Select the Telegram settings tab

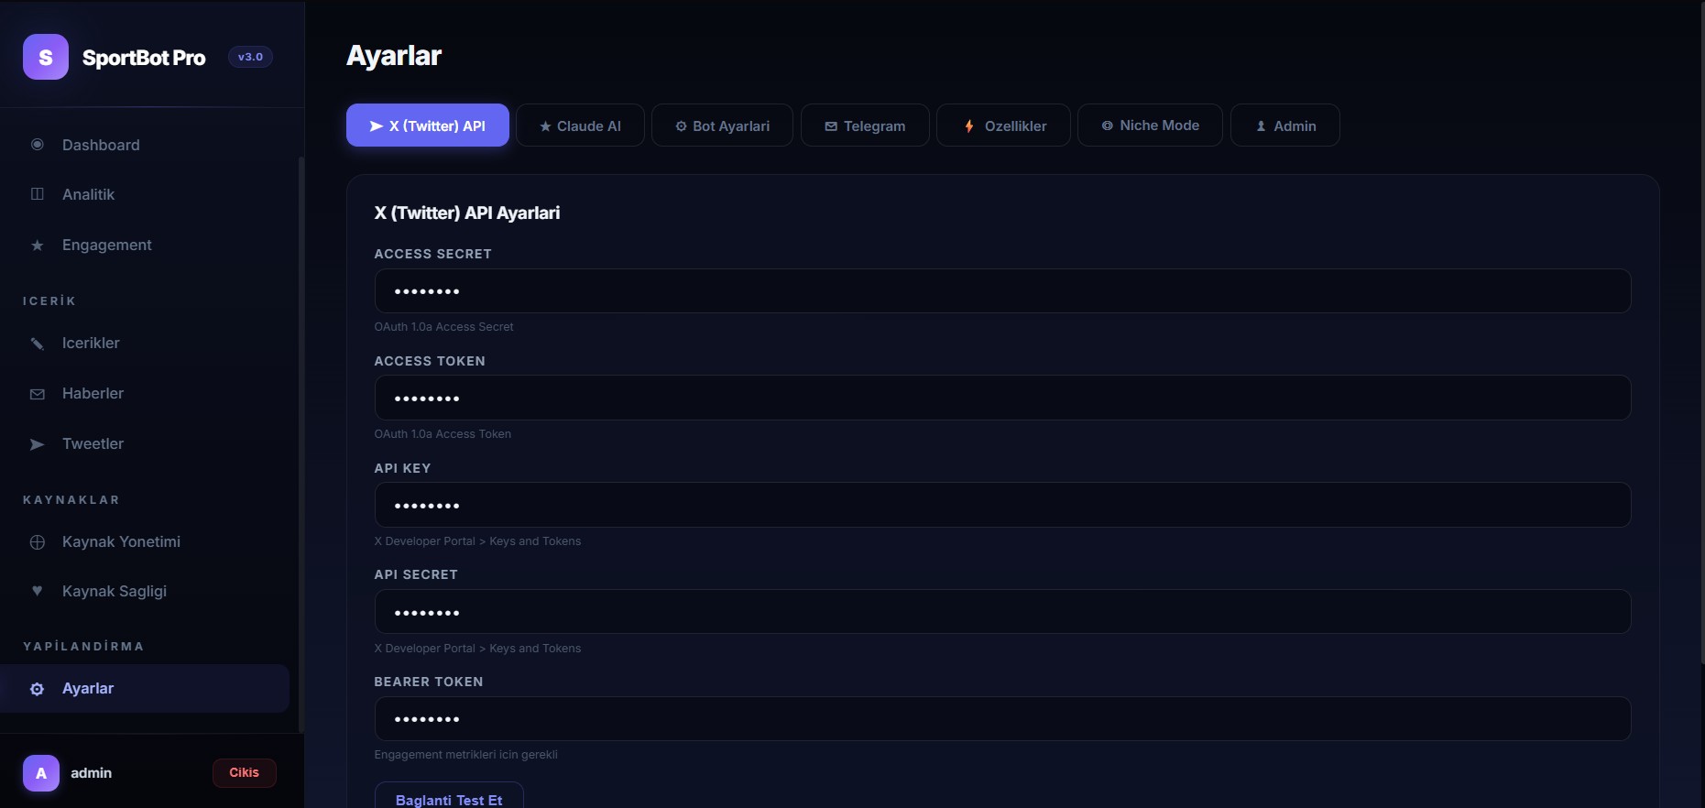tap(865, 126)
